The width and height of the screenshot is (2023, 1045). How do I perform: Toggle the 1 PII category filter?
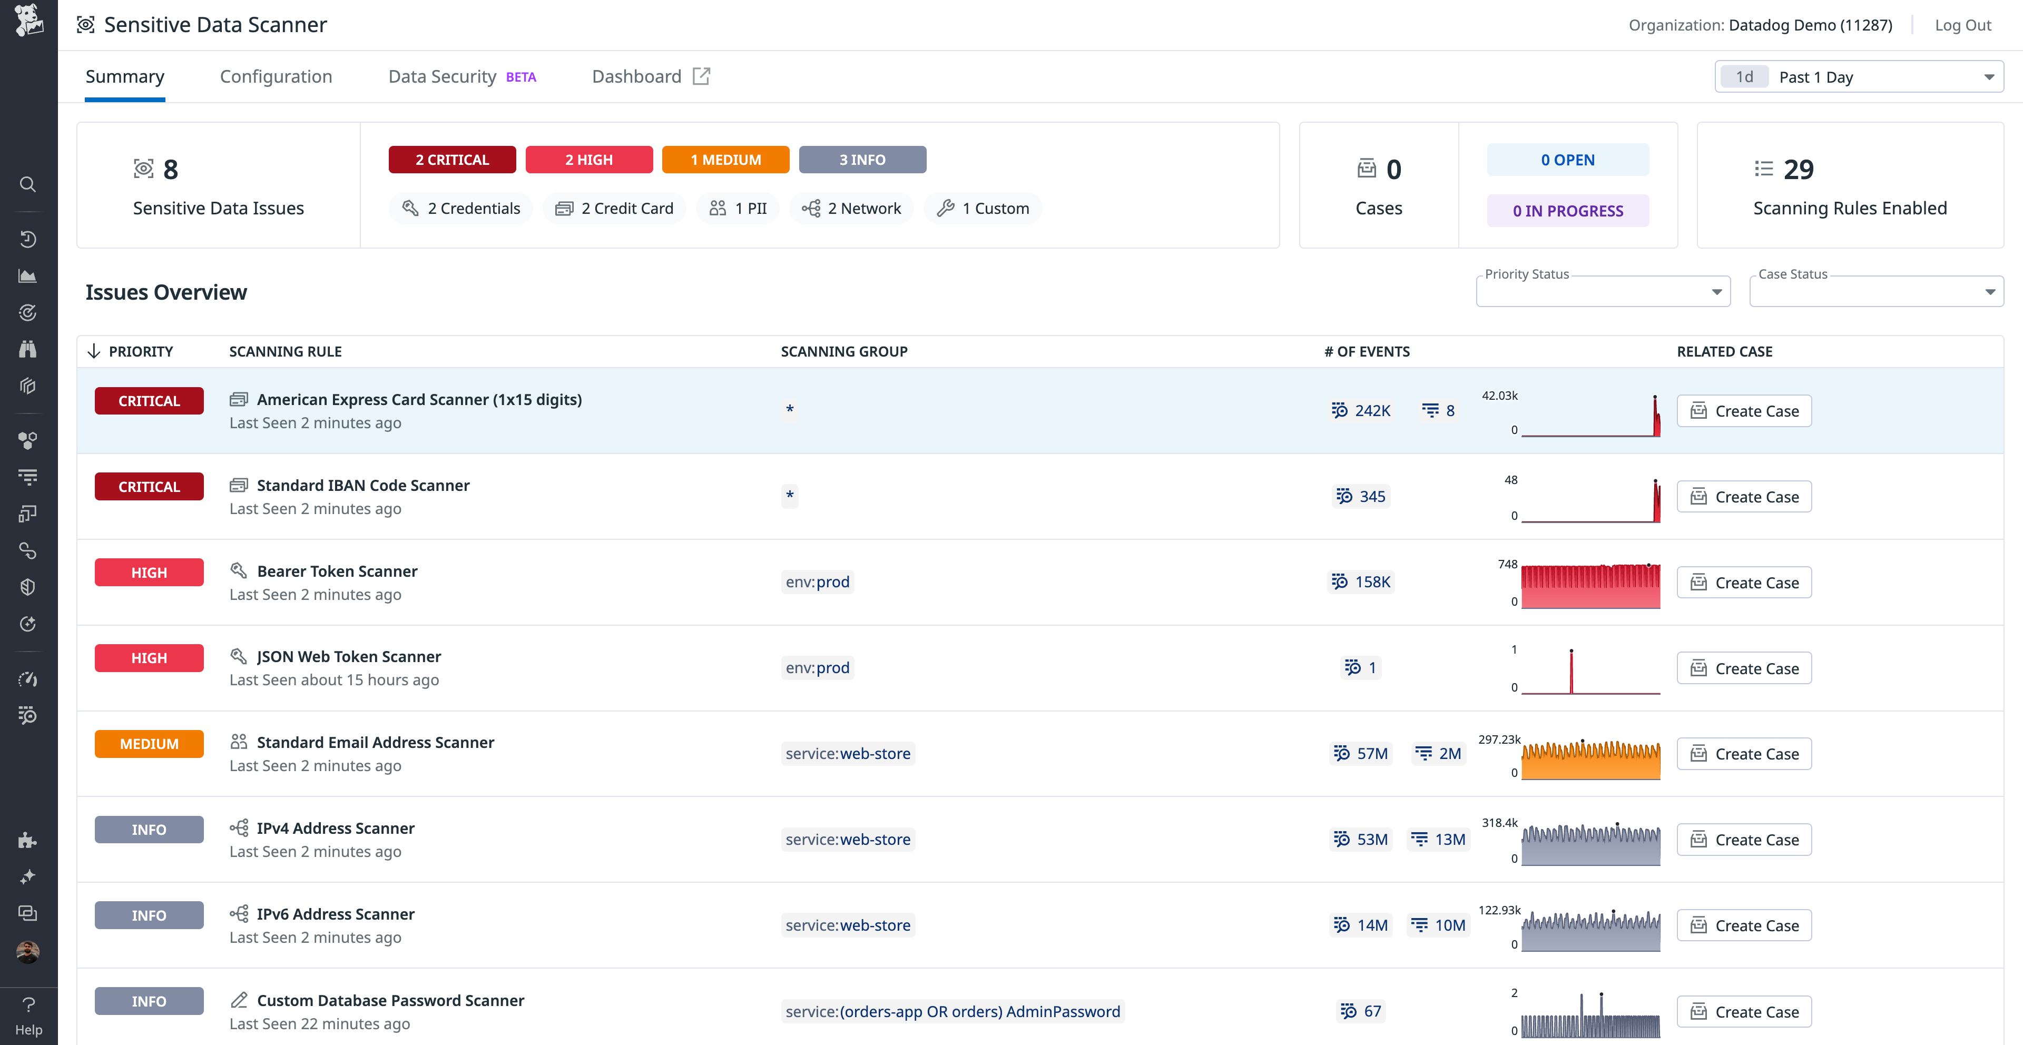(x=738, y=208)
